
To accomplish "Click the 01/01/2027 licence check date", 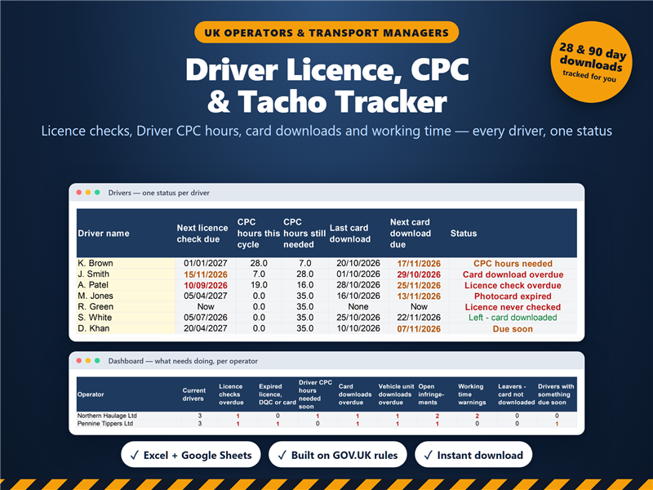I will (206, 263).
